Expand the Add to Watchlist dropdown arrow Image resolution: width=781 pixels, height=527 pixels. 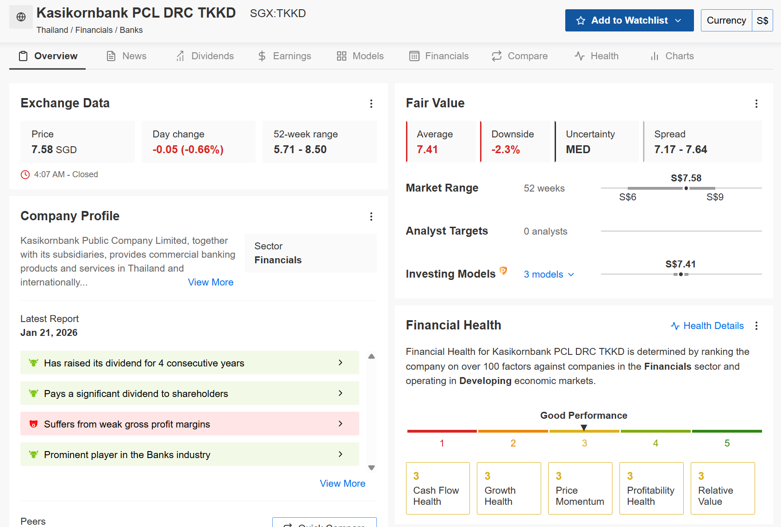[678, 21]
